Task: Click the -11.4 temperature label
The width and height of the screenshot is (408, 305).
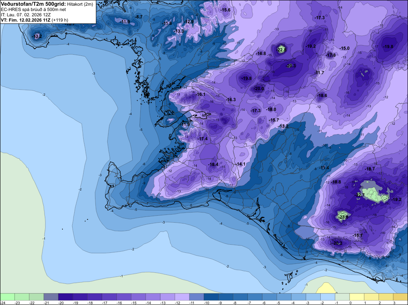Action: click(x=324, y=168)
